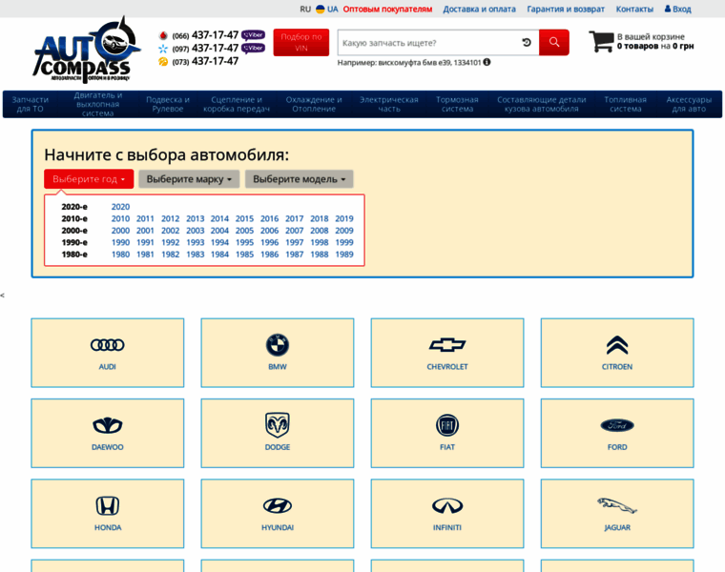
Task: Click phone number (073) 437-17-47
Action: (x=205, y=61)
